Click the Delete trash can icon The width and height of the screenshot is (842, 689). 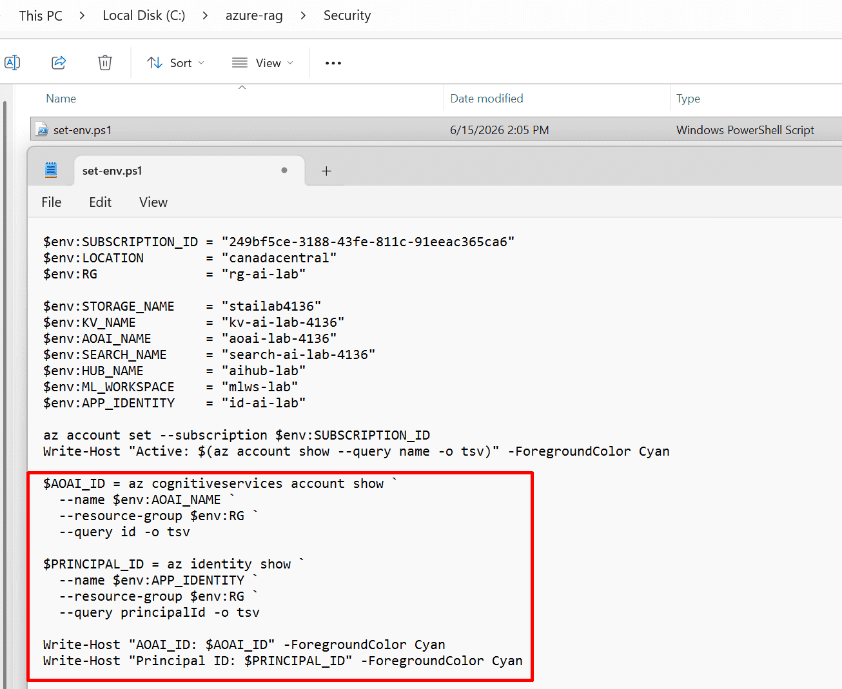click(x=105, y=63)
